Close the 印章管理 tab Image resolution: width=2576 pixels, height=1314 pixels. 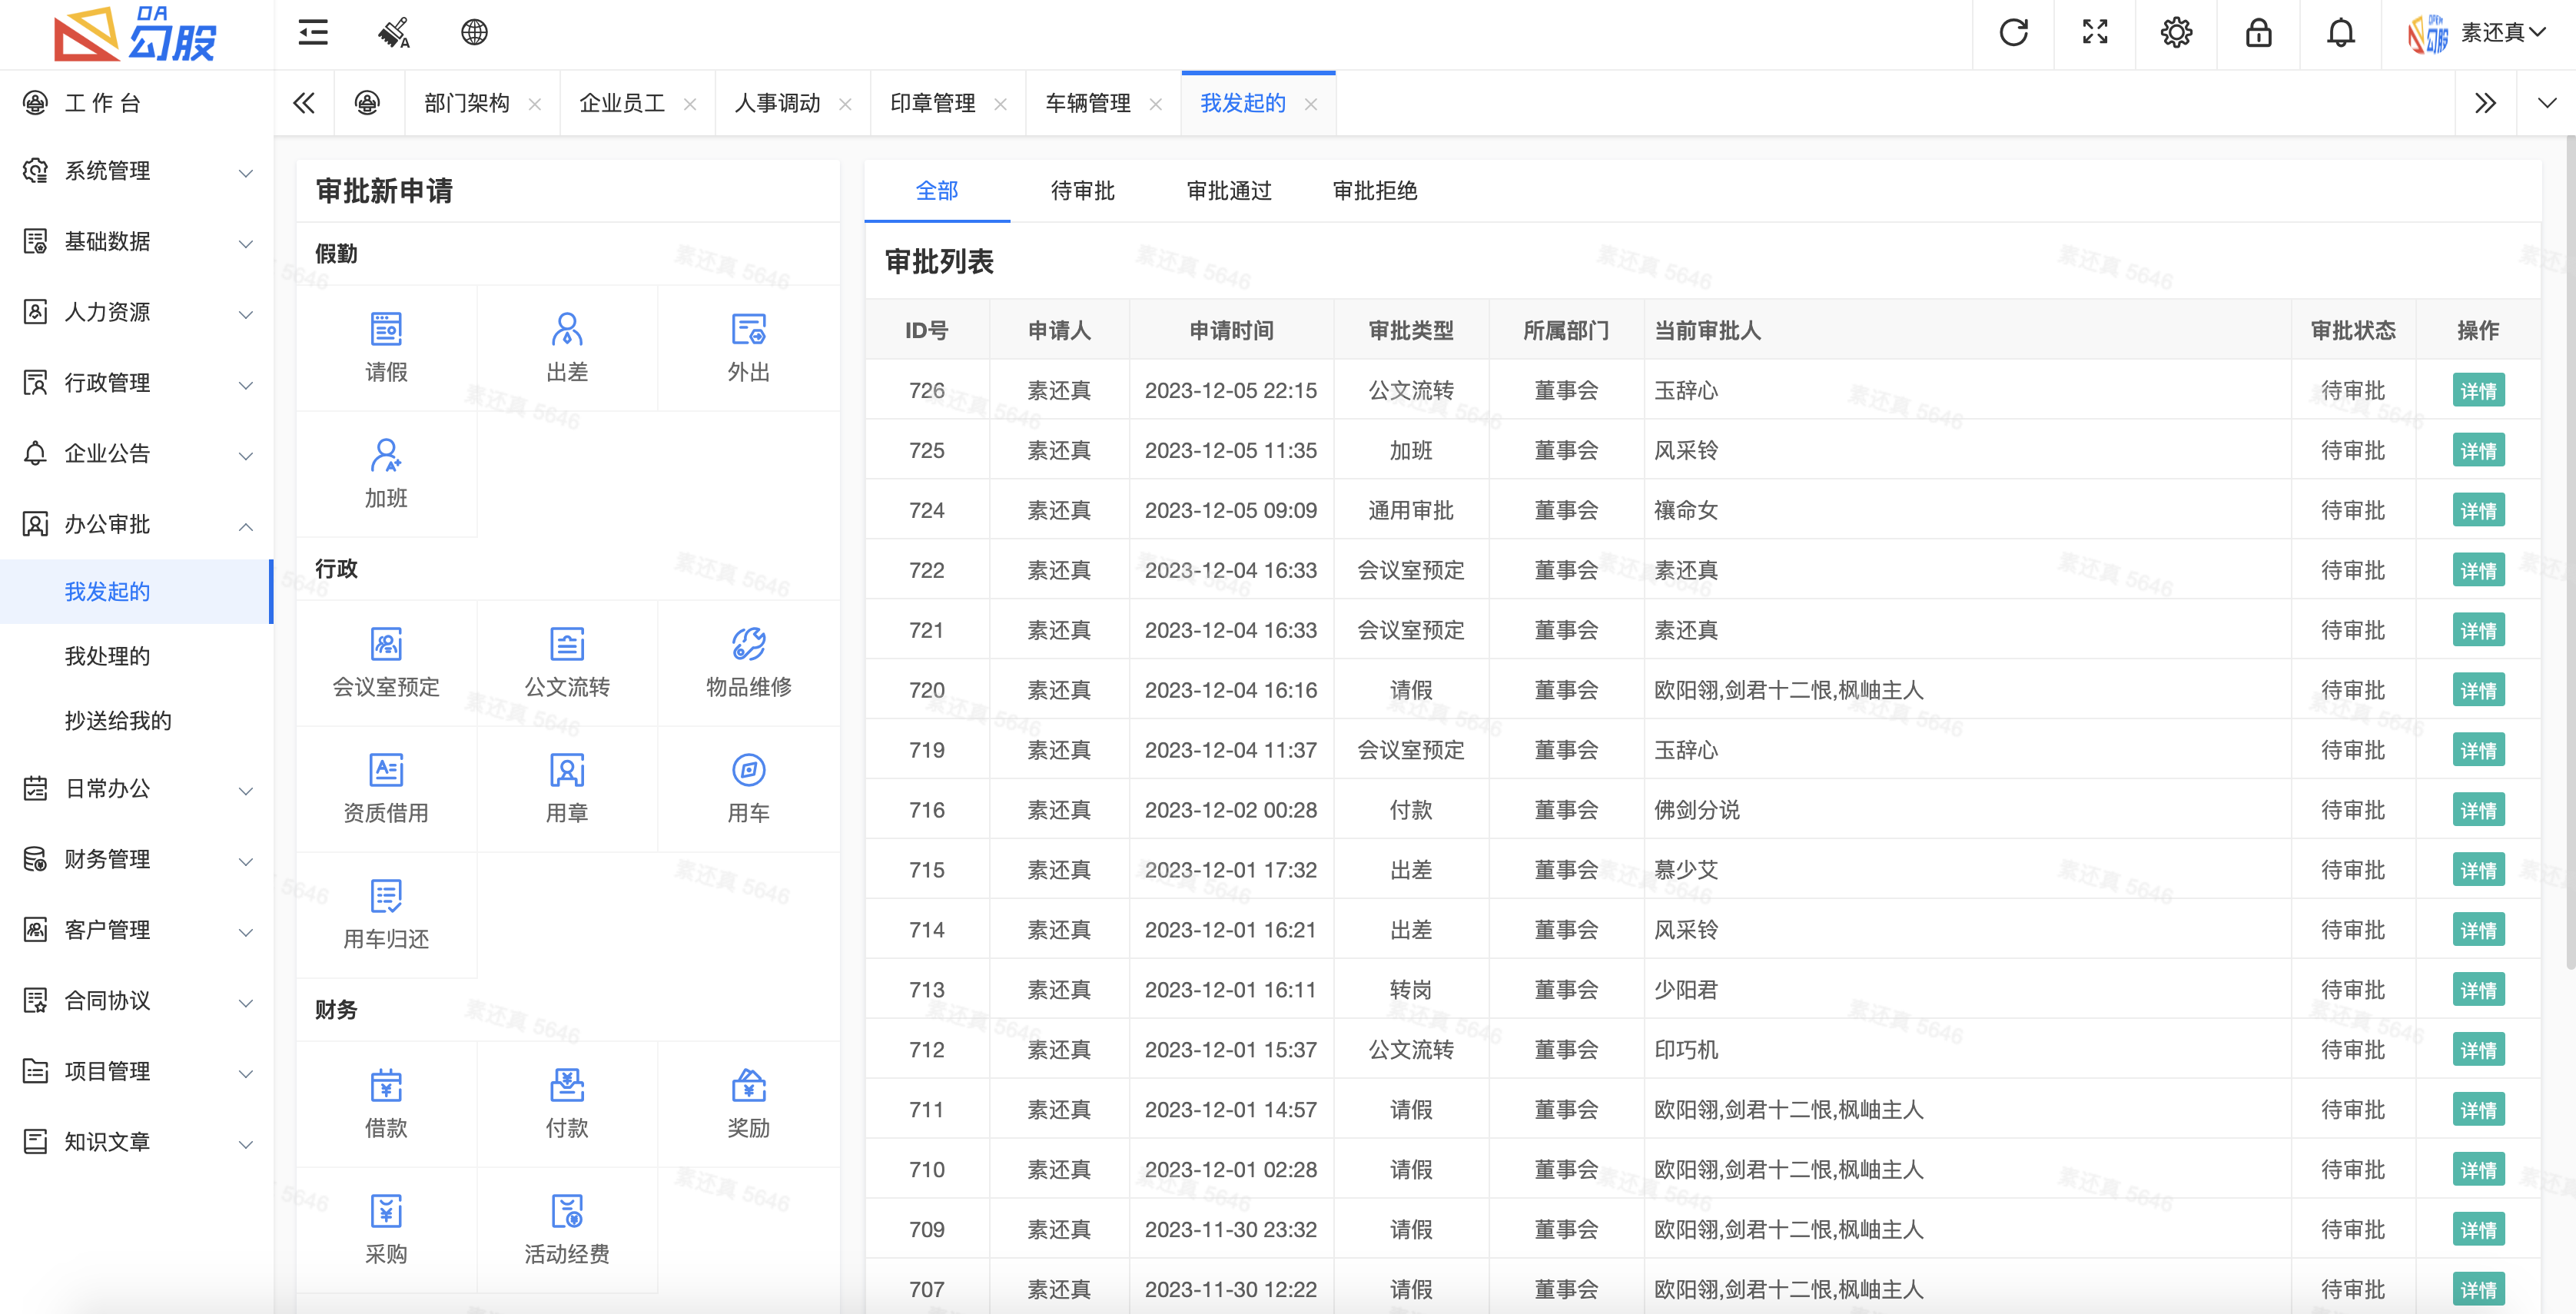pyautogui.click(x=1000, y=104)
